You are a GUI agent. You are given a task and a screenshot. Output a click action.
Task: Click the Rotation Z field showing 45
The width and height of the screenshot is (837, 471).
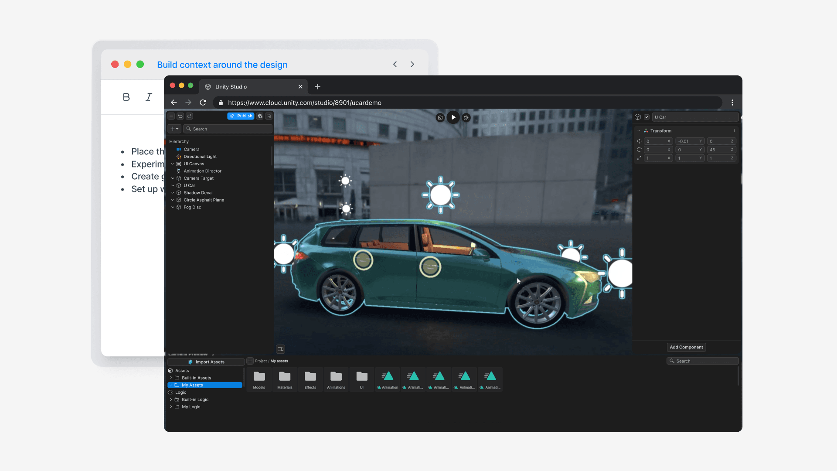coord(721,150)
